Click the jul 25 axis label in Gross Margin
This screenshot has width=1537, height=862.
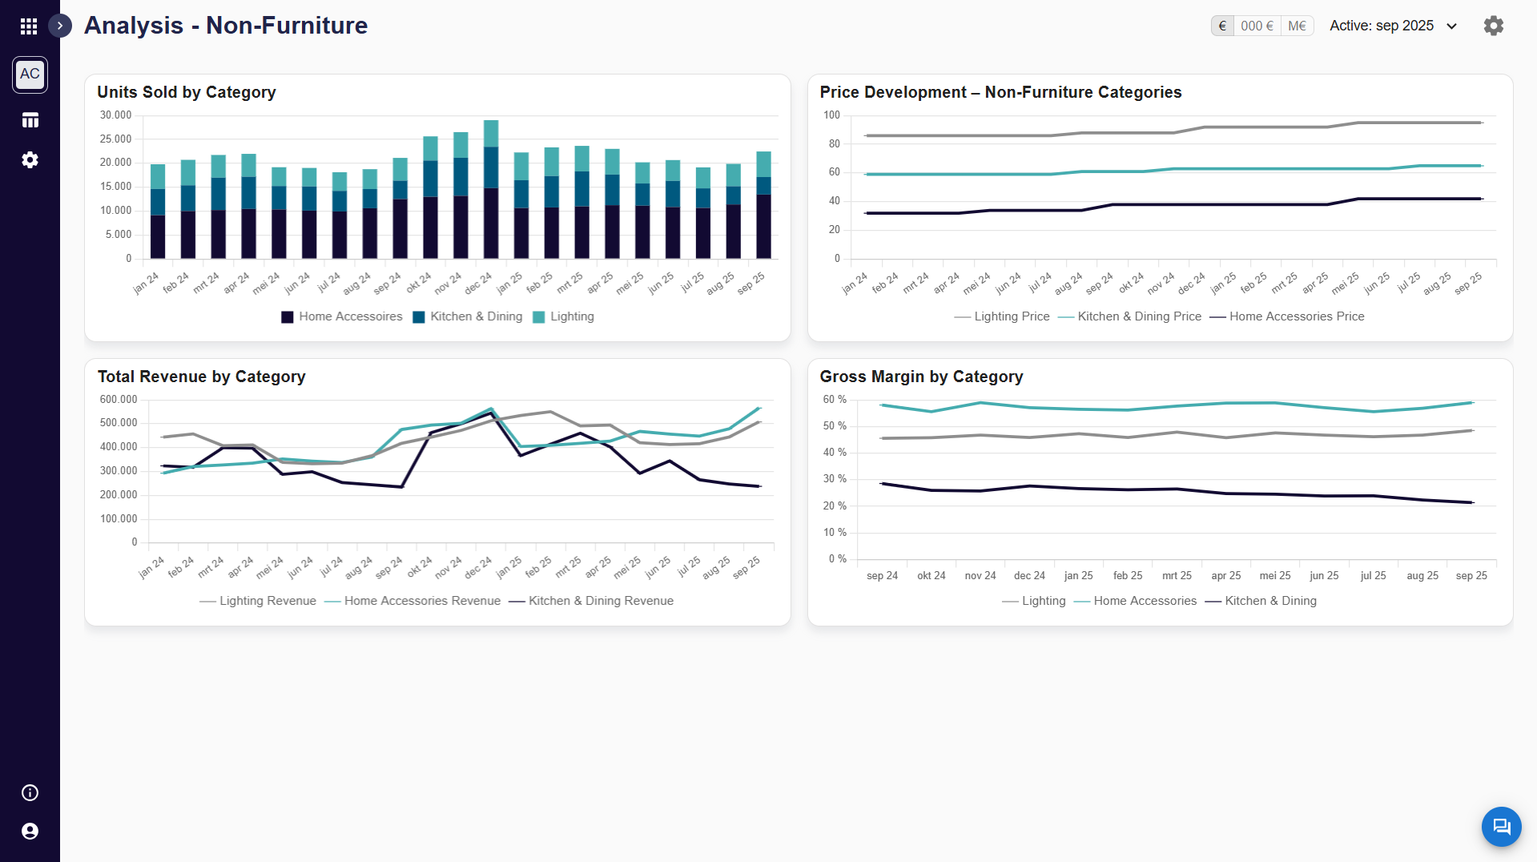pos(1373,575)
